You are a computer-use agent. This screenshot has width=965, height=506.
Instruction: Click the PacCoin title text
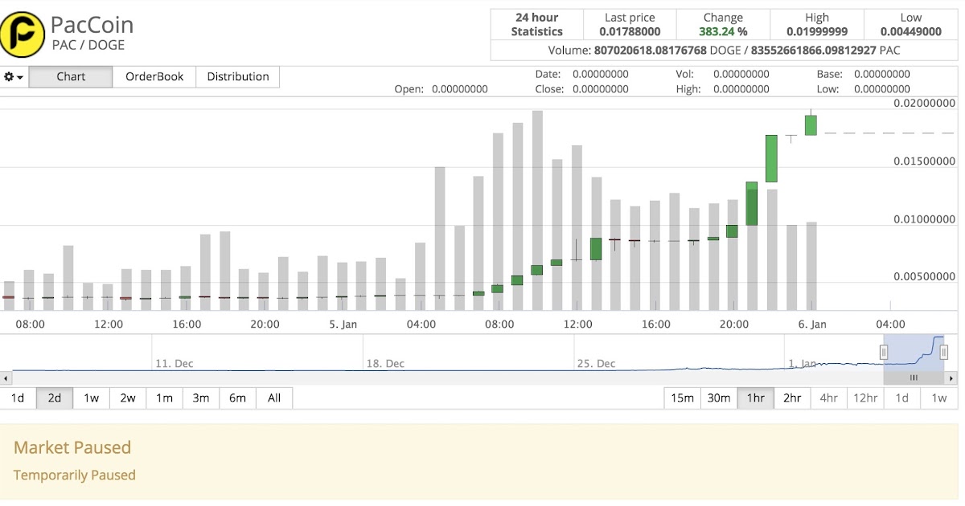pyautogui.click(x=92, y=25)
